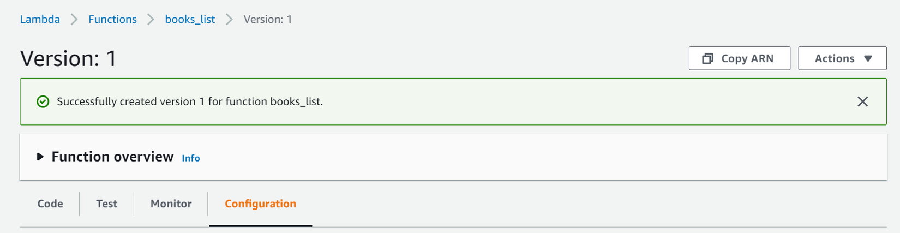Click the Function overview heading
Viewport: 900px width, 233px height.
click(x=112, y=157)
